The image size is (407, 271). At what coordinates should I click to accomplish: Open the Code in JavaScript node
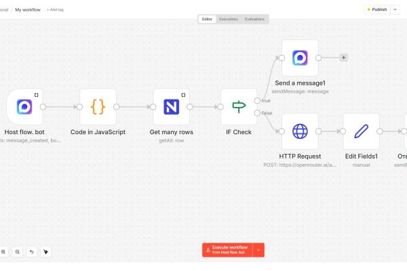[x=98, y=107]
